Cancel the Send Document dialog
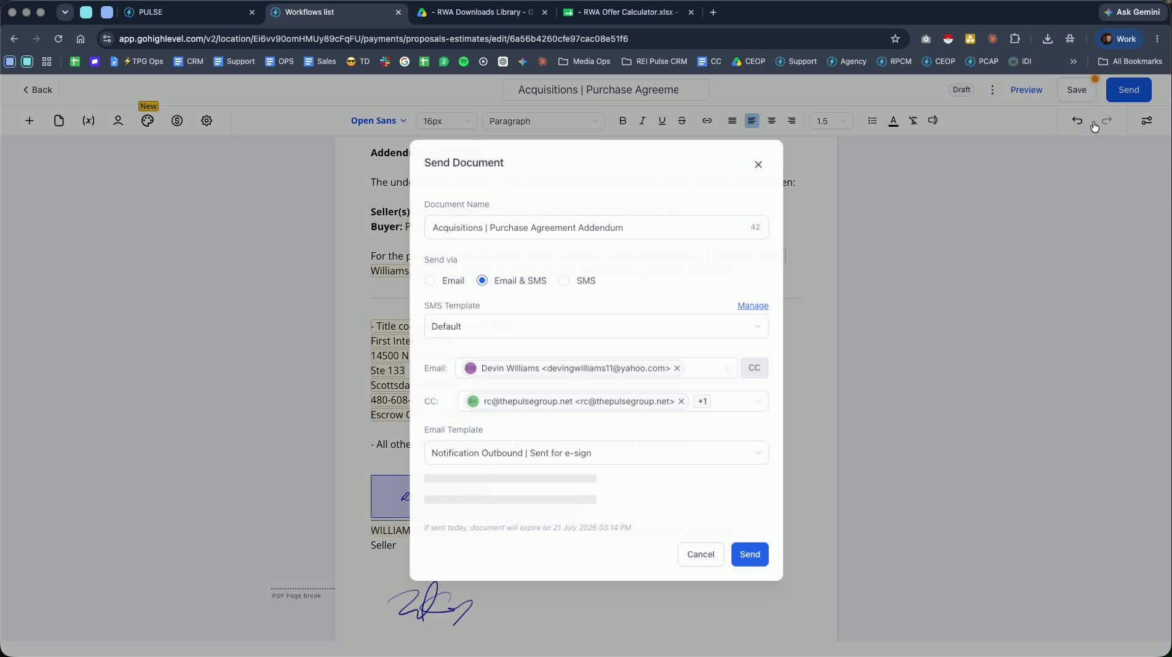This screenshot has width=1172, height=657. click(x=700, y=554)
